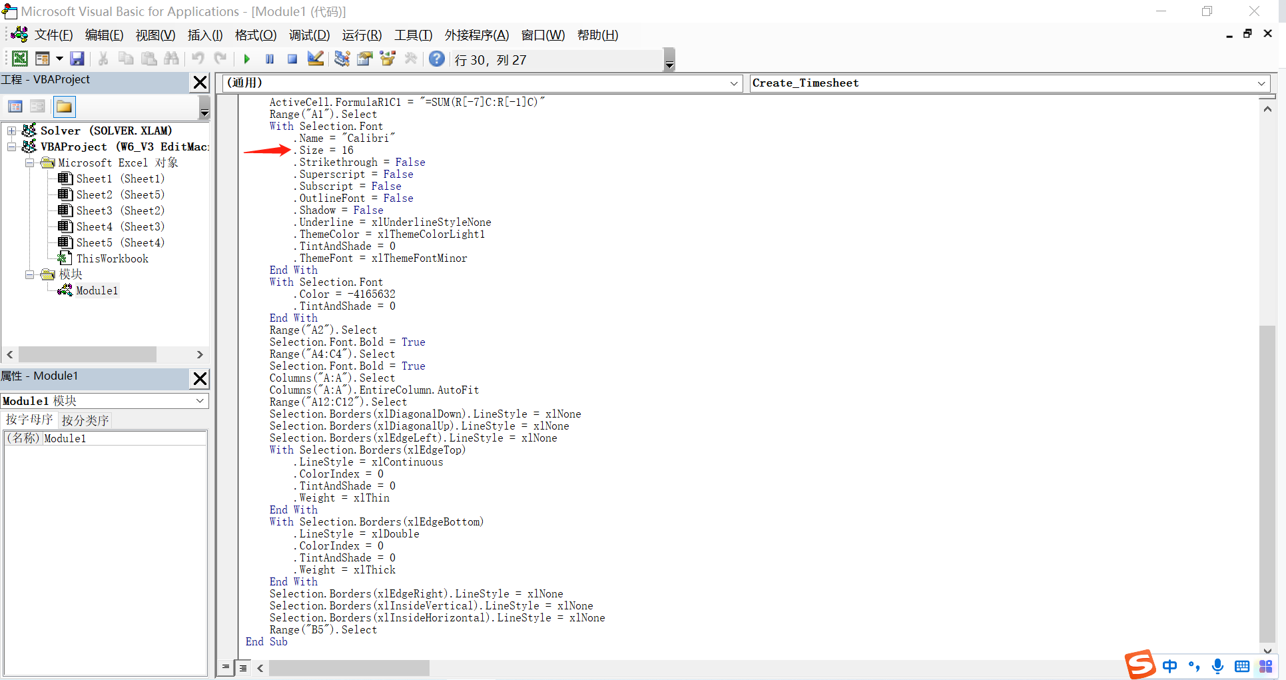Toggle Design Mode with the ruler icon
The image size is (1286, 680).
click(316, 59)
